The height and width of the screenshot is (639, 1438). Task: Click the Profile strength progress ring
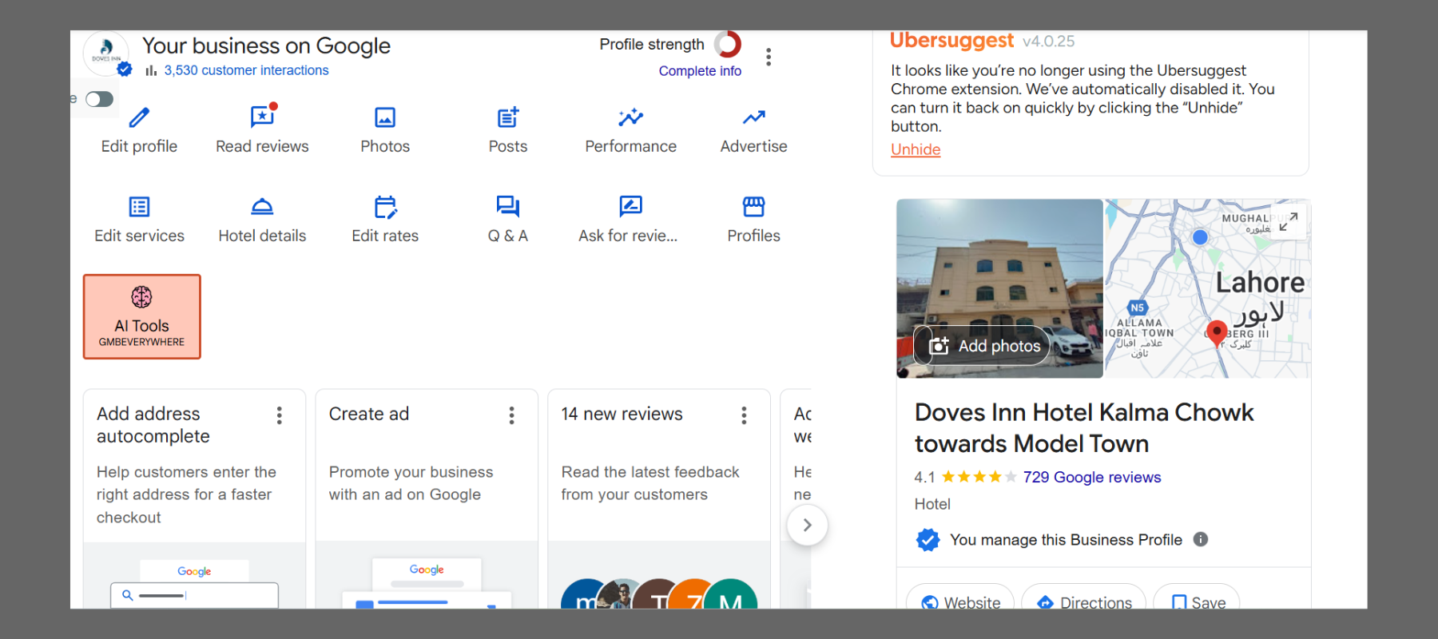pyautogui.click(x=728, y=44)
